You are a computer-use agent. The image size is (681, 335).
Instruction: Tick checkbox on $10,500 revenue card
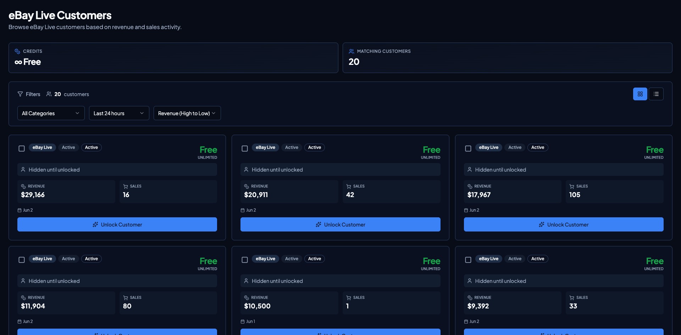point(245,260)
